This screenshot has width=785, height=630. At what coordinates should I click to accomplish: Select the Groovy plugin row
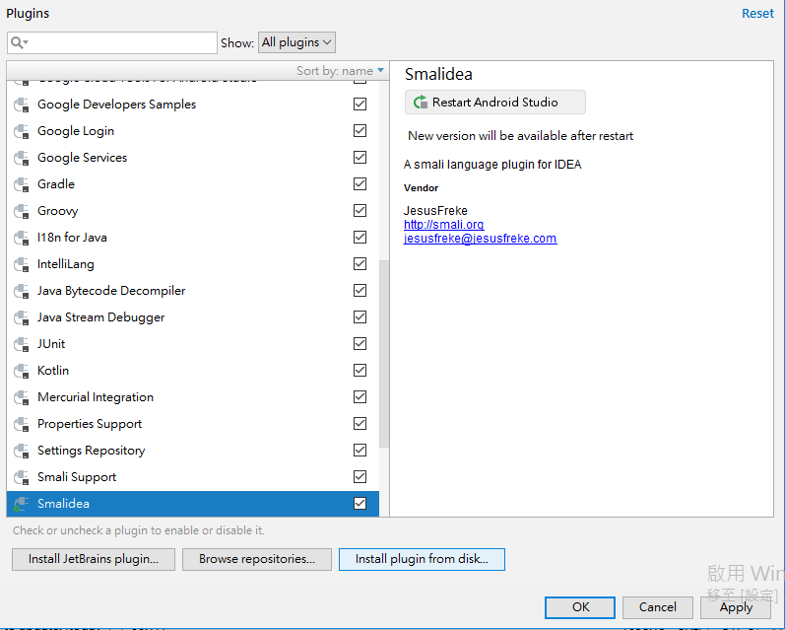pos(193,211)
